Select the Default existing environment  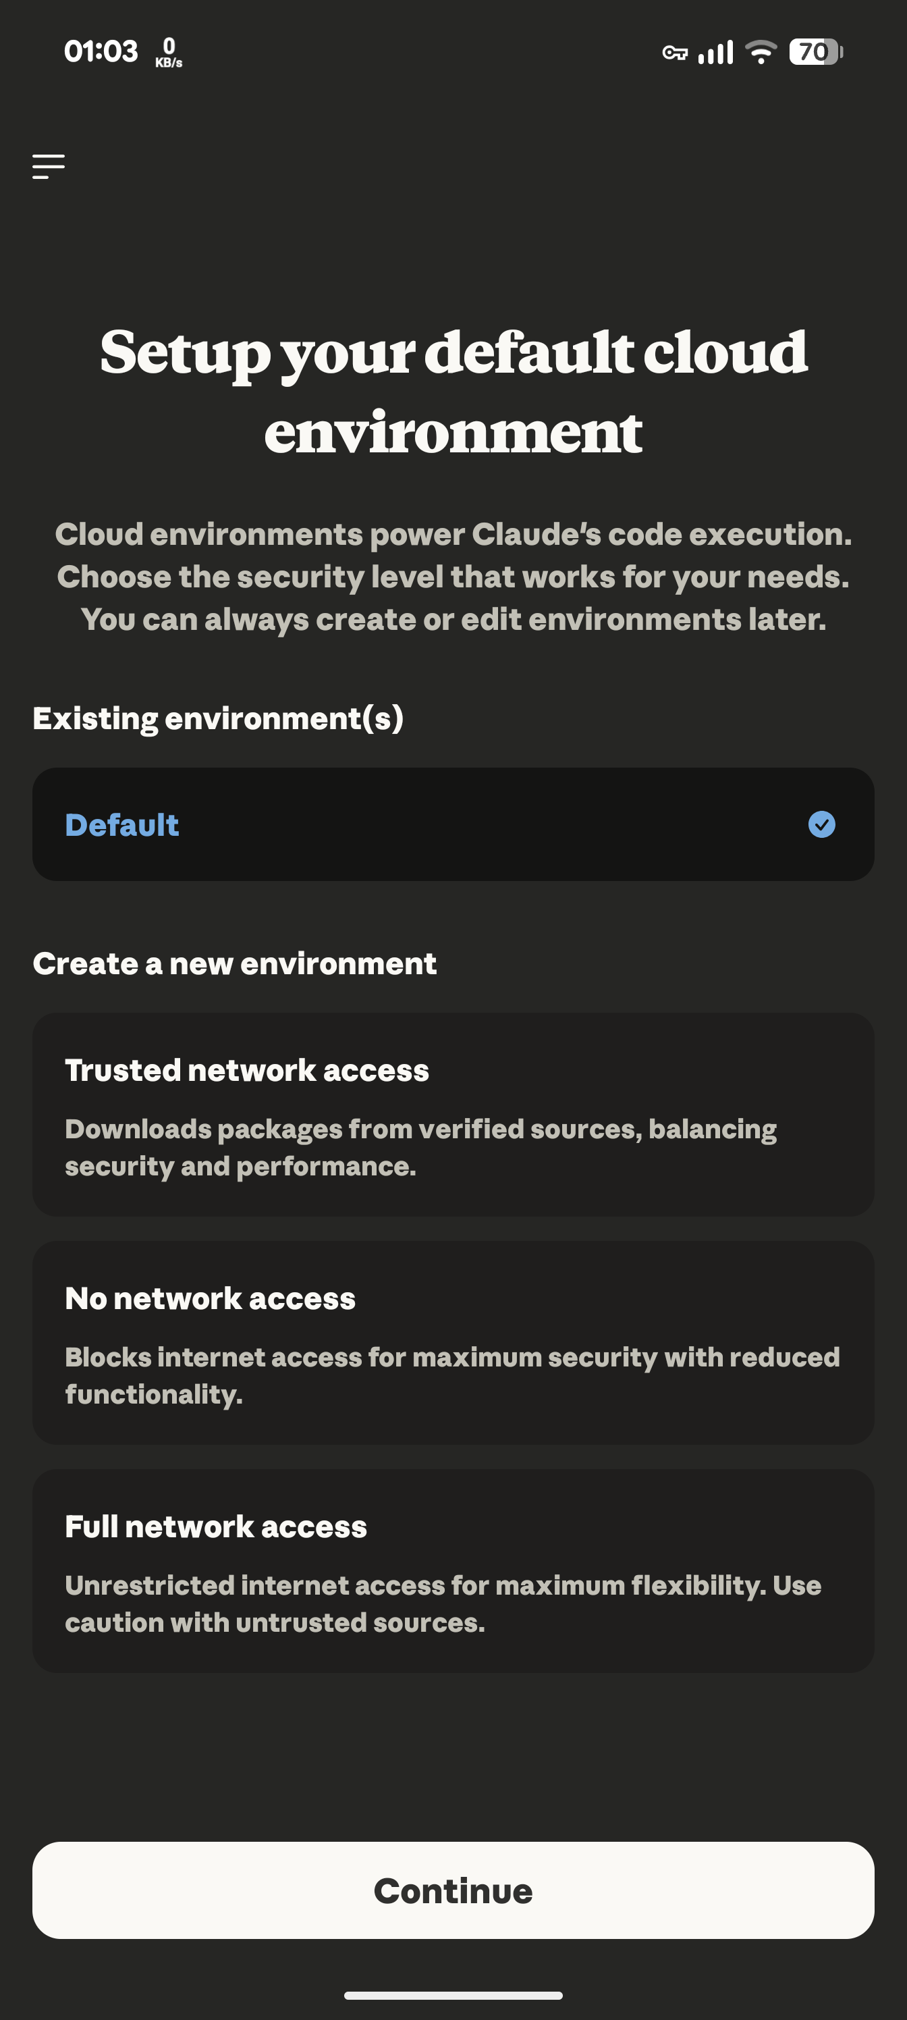tap(453, 824)
